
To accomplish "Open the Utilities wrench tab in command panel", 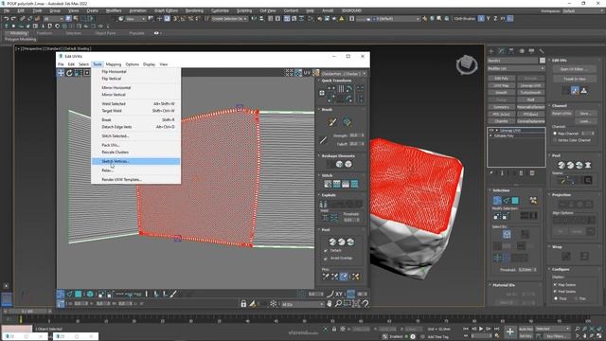I will point(542,51).
